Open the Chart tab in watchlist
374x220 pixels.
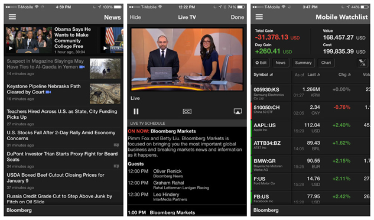(x=326, y=63)
